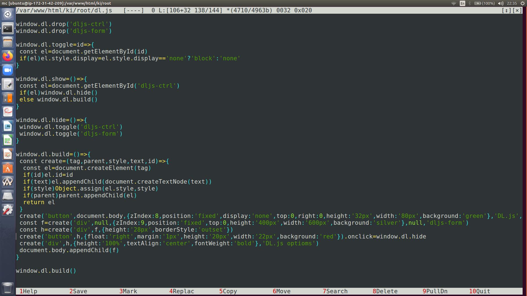Screen dimensions: 527x296
Task: Open the sound volume menu
Action: (501, 3)
